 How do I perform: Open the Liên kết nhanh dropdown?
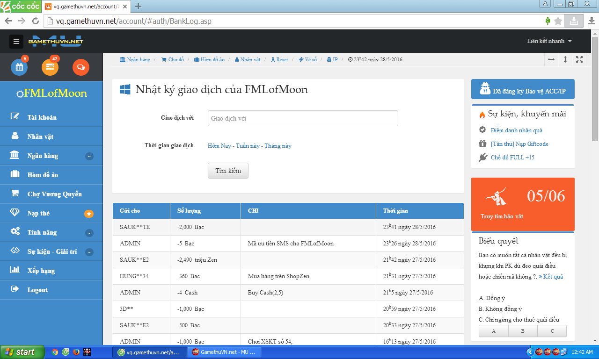tap(549, 41)
